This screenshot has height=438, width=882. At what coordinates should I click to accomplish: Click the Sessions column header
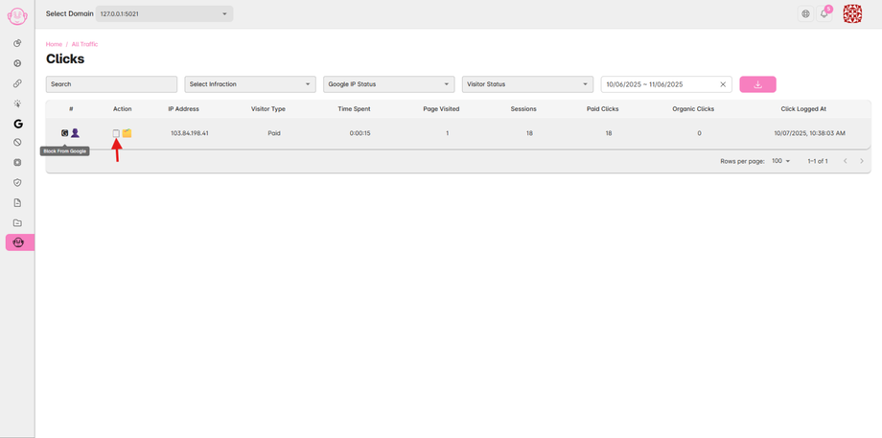click(x=523, y=109)
